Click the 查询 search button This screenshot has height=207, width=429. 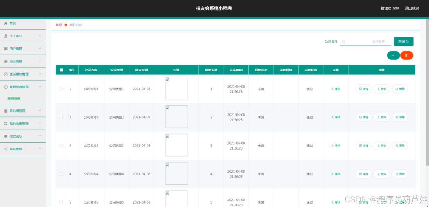click(x=403, y=42)
